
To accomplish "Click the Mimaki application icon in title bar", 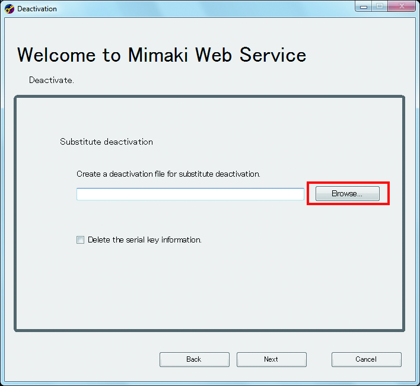I will pyautogui.click(x=9, y=9).
